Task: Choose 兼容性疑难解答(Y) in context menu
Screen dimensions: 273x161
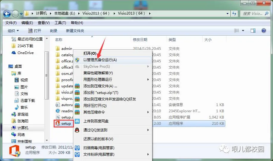Action: pos(113,73)
